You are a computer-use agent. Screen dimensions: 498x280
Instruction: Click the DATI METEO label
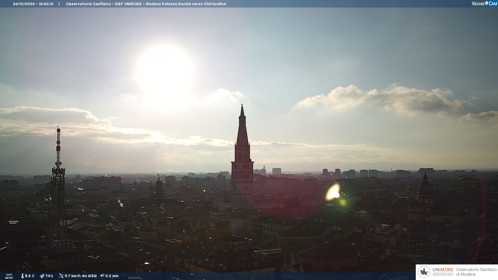(x=9, y=276)
